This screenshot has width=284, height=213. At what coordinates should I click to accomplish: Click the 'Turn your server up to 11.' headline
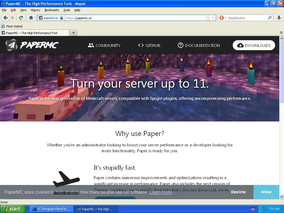tap(140, 83)
